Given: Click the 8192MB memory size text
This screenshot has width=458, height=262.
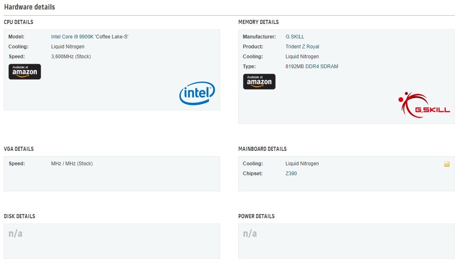Looking at the screenshot, I should 295,67.
